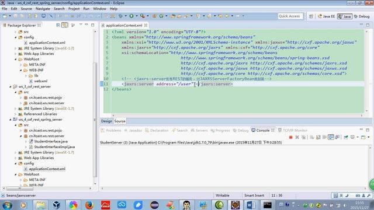This screenshot has width=374, height=210.
Task: Select StudentInterfaceImpl.java in Package Explorer
Action: click(54, 147)
